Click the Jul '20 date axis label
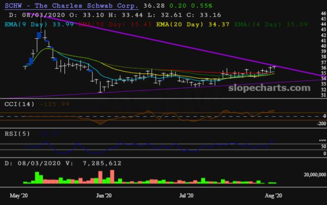 [187, 195]
